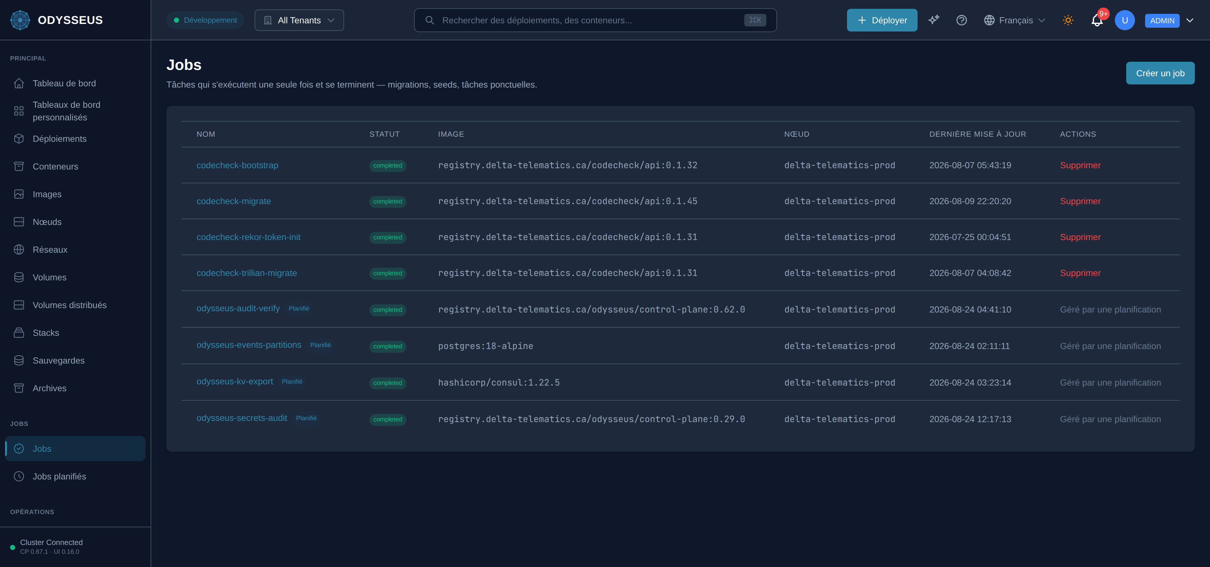Open the codecheck-bootstrap job link
1210x567 pixels.
coord(237,165)
